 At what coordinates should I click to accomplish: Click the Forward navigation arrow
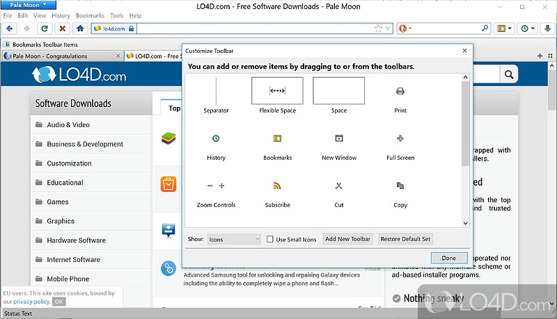26,28
